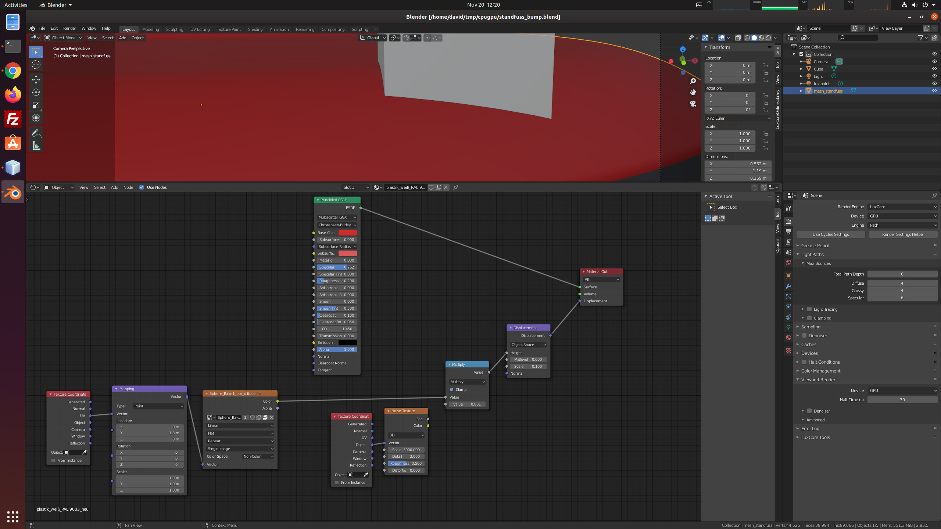Select the Rotate tool icon
This screenshot has height=529, width=941.
[36, 92]
